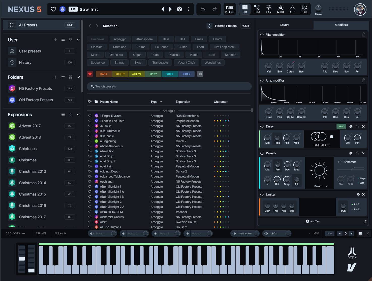Screen dimensions: 372x281
Task: Click Add Effect
Action: click(313, 221)
